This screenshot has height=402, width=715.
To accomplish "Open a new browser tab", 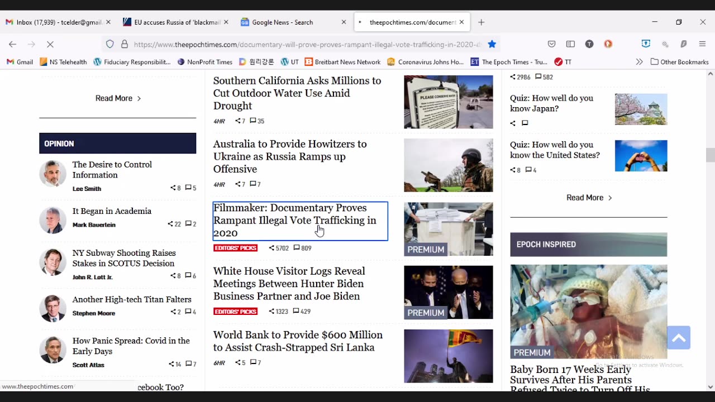I will coord(482,22).
